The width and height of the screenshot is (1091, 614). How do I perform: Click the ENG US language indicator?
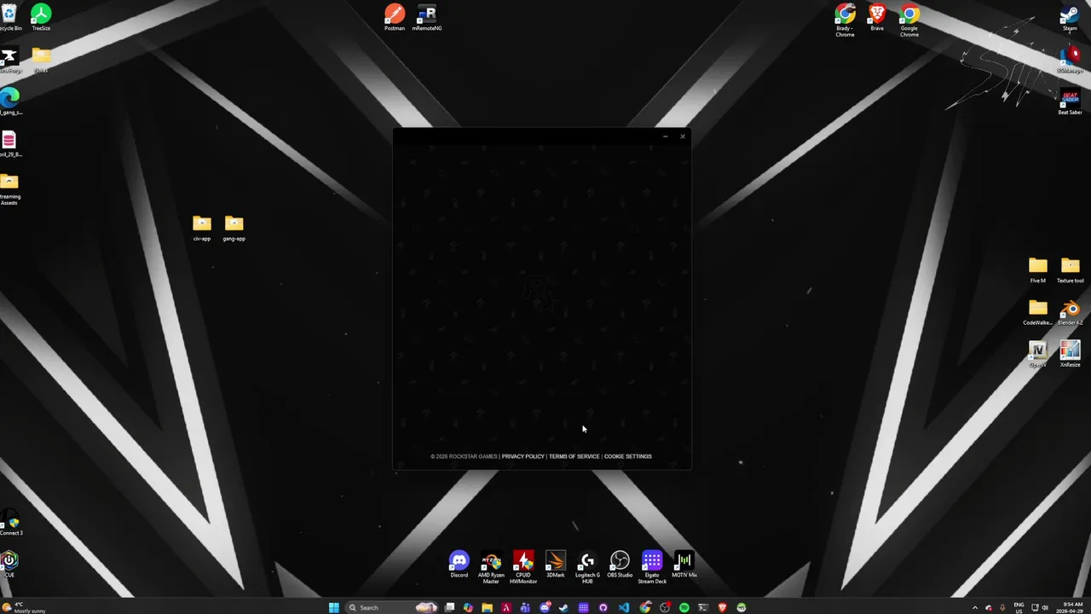coord(1019,607)
